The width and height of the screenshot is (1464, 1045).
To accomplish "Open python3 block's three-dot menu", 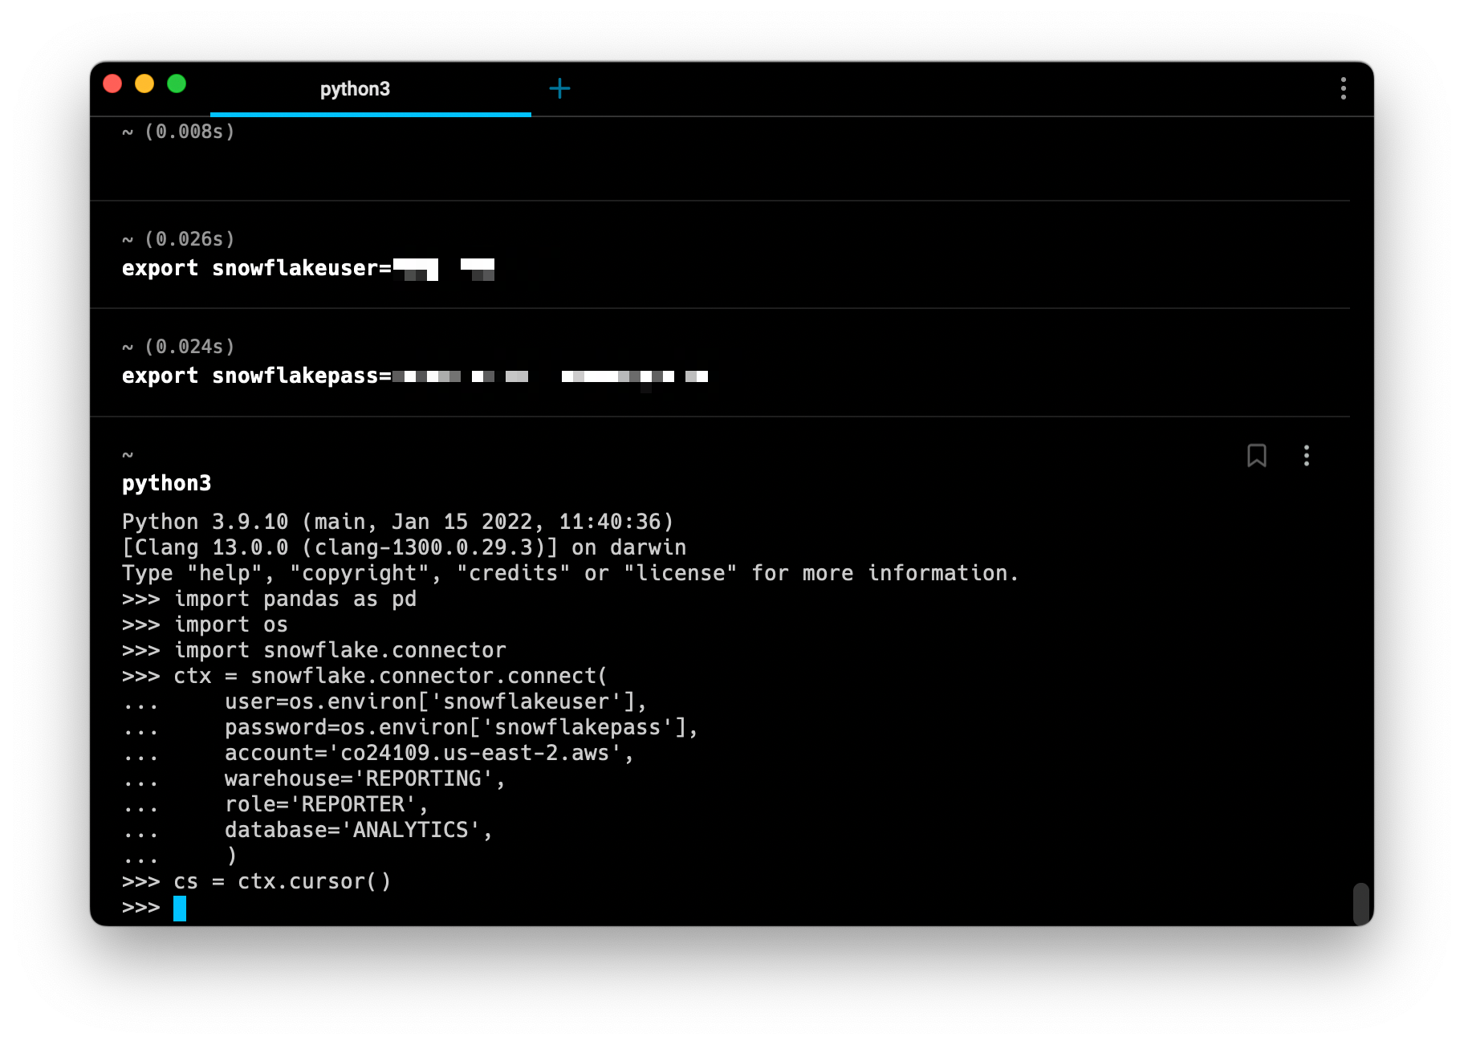I will (1307, 456).
